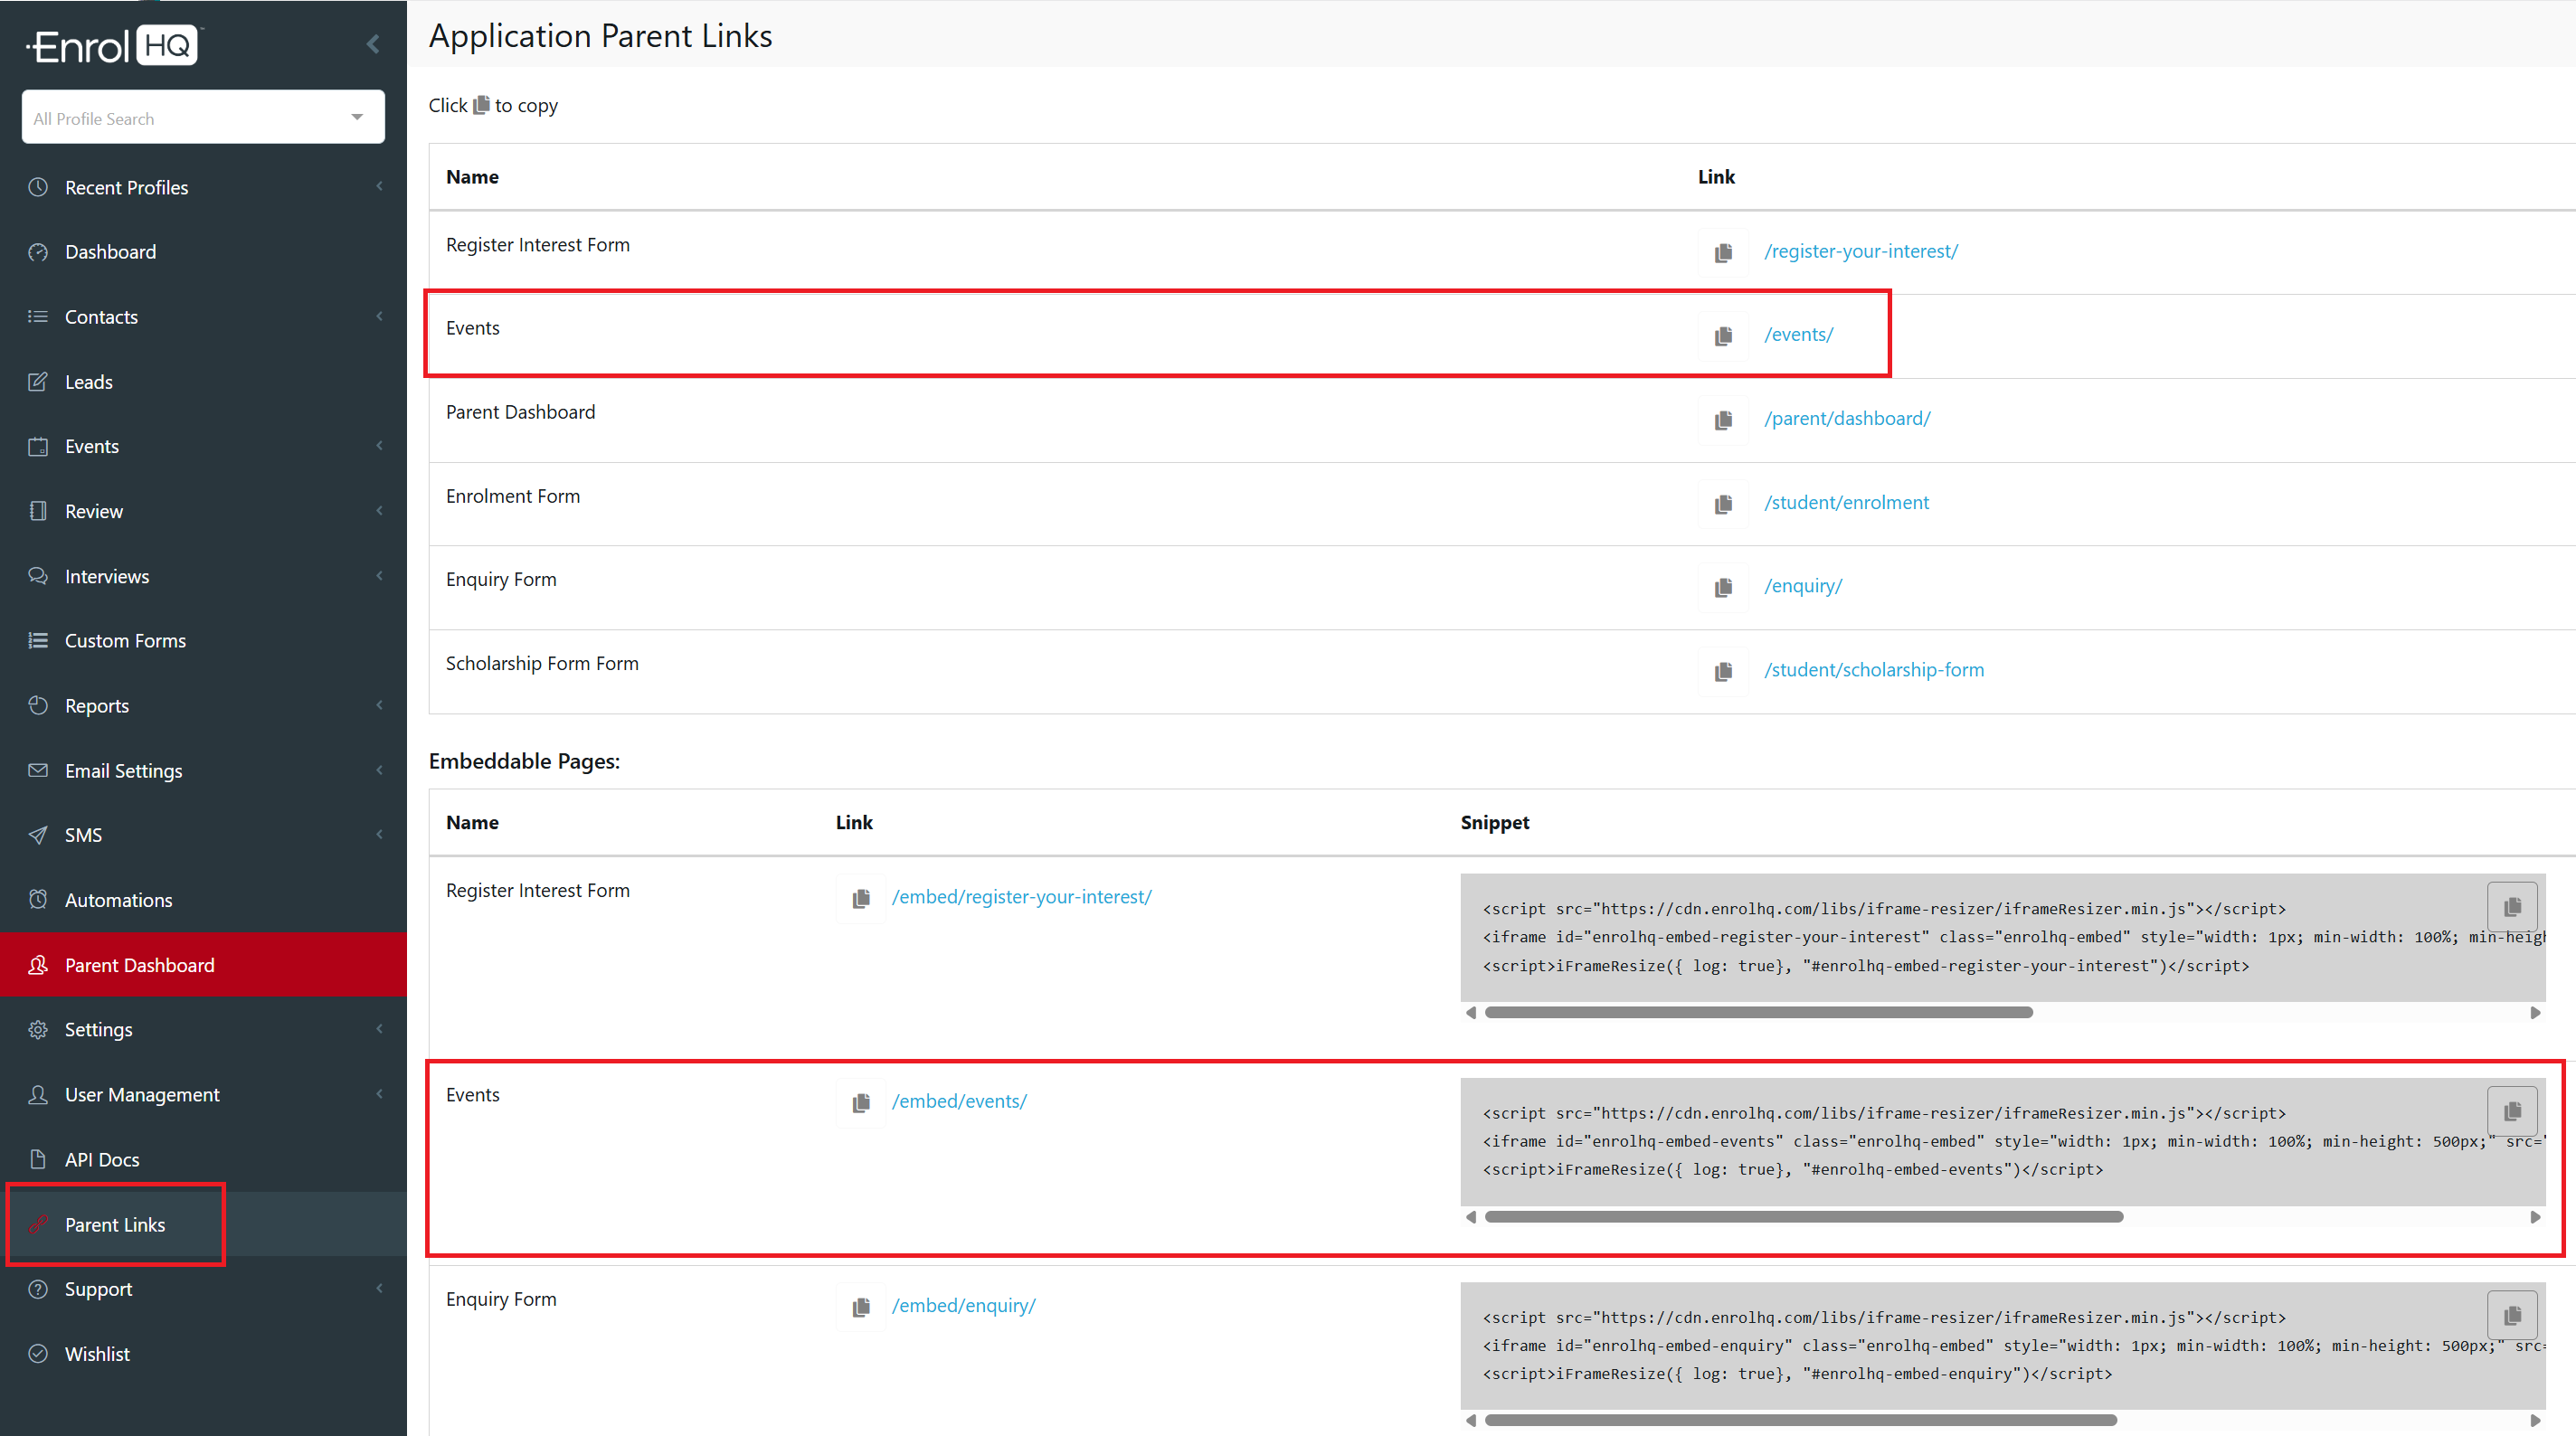Collapse the sidebar with the chevron
The width and height of the screenshot is (2576, 1436).
pos(373,44)
